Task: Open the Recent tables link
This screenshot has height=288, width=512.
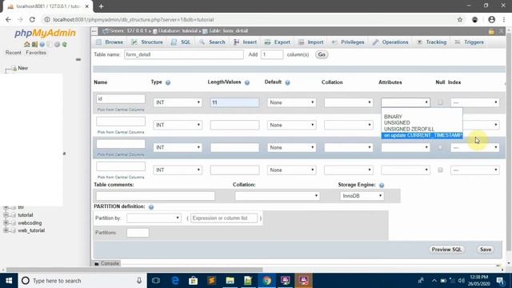Action: click(13, 53)
